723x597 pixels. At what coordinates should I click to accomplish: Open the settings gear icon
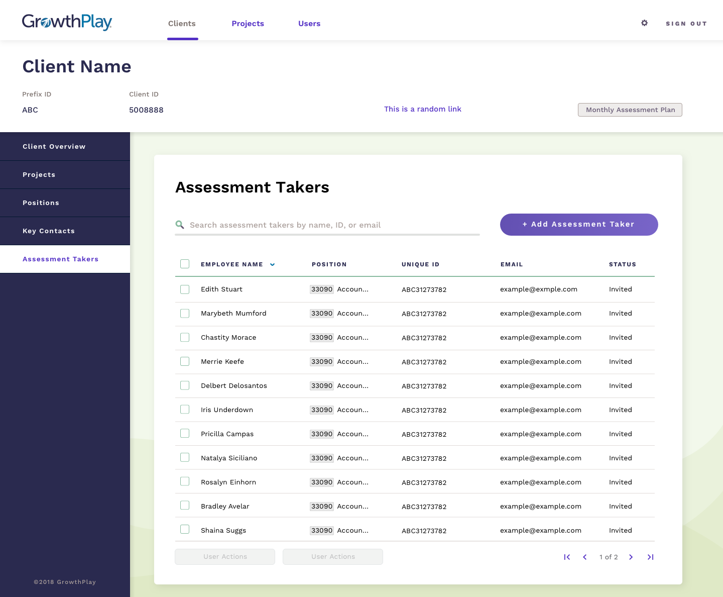click(645, 23)
